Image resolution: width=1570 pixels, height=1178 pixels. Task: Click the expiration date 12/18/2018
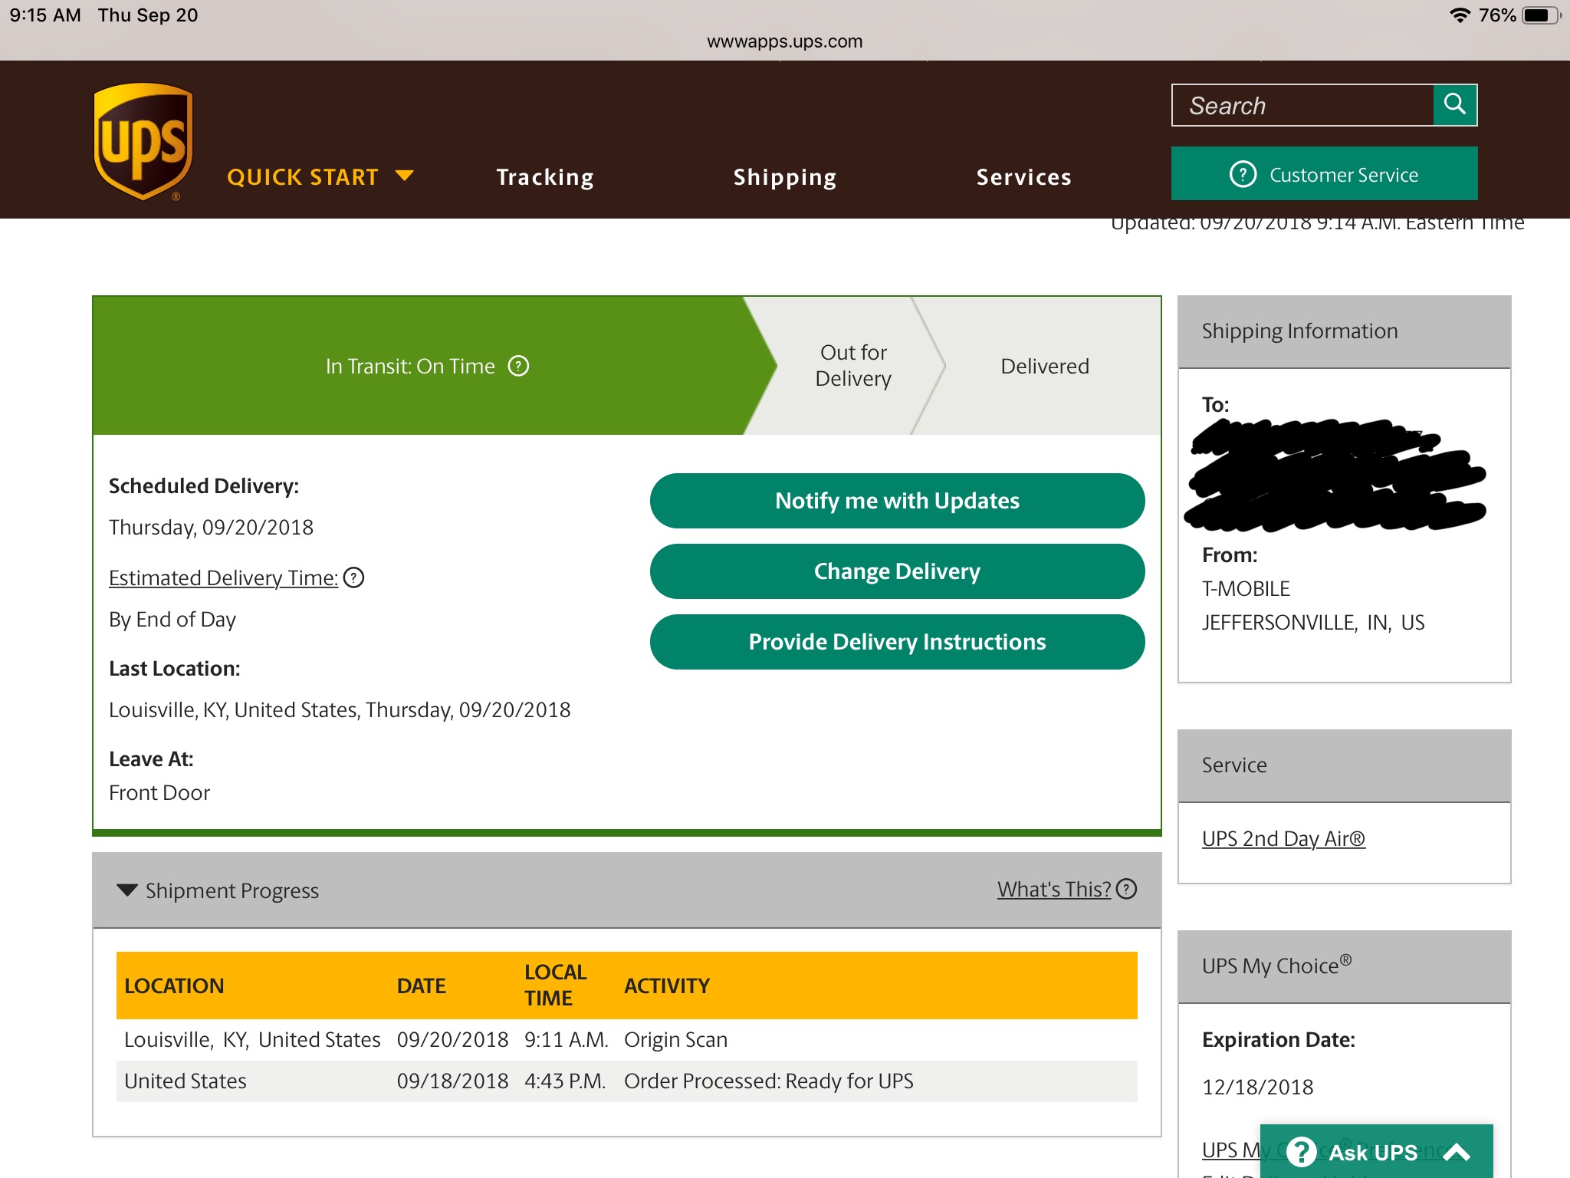1257,1087
